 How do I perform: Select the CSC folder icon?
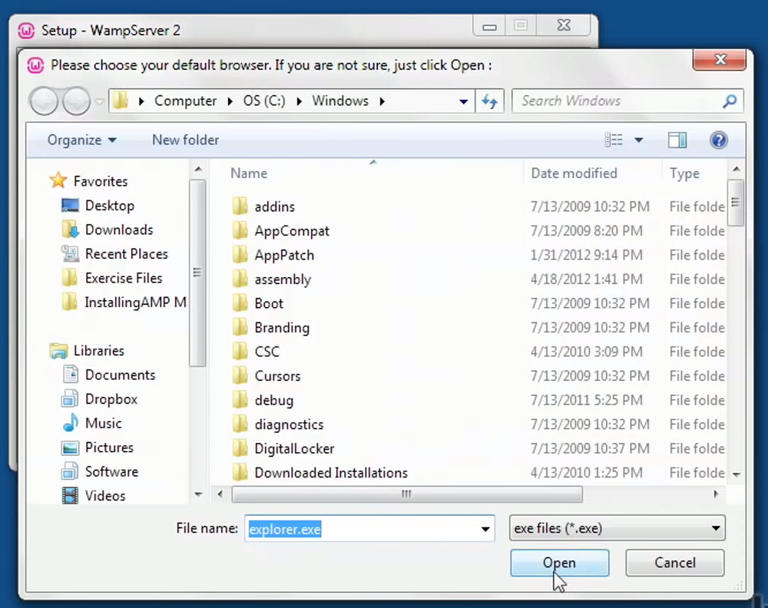tap(240, 352)
